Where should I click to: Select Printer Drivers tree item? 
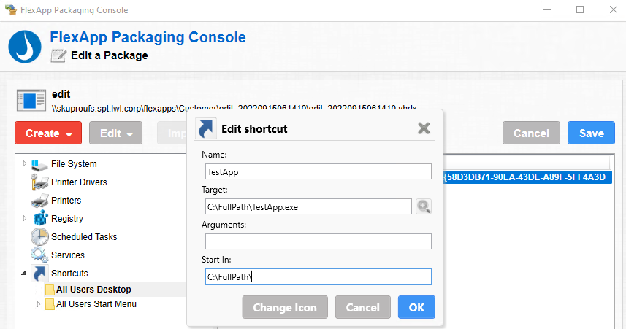click(x=79, y=182)
